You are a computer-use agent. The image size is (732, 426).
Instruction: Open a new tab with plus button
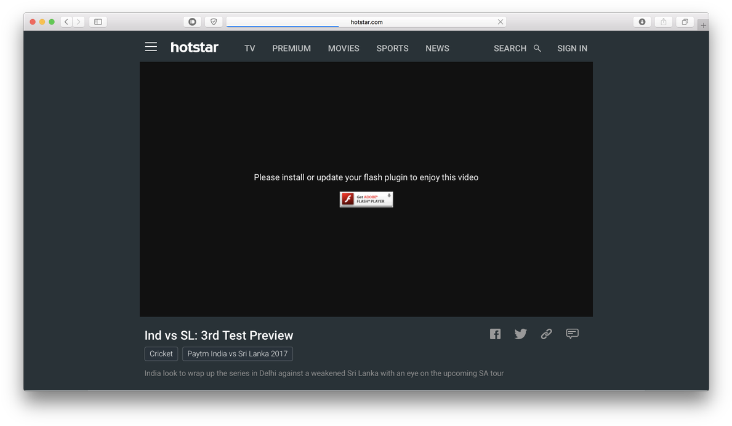704,25
